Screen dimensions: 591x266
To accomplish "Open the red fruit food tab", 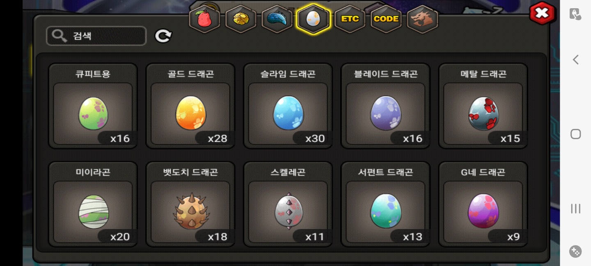I will pyautogui.click(x=204, y=19).
